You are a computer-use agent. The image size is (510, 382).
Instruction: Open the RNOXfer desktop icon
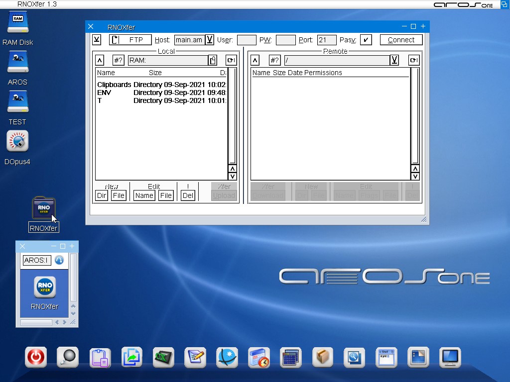(43, 208)
